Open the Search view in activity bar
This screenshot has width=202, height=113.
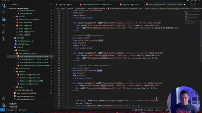pos(3,12)
